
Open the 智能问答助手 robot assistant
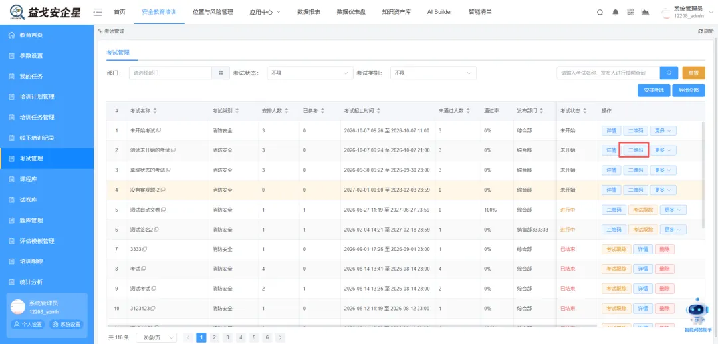point(697,314)
